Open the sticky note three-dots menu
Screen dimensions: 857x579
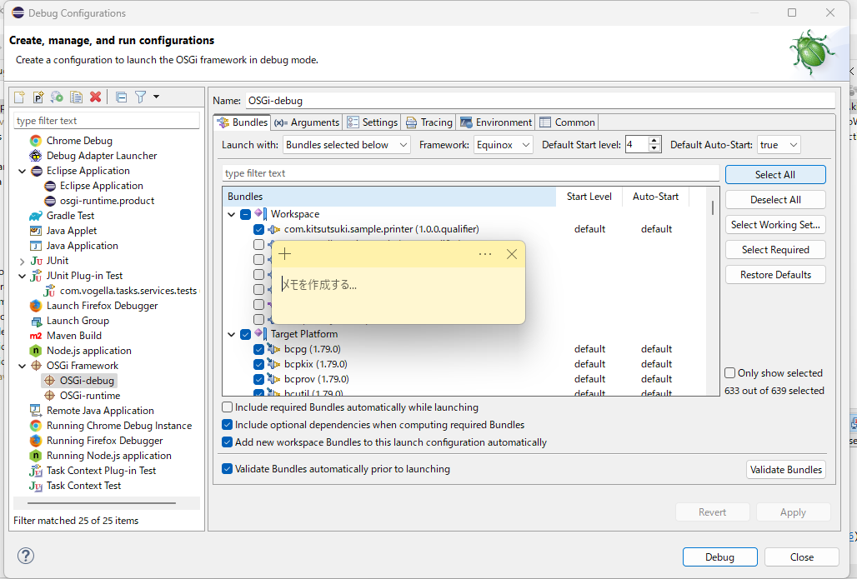click(485, 254)
